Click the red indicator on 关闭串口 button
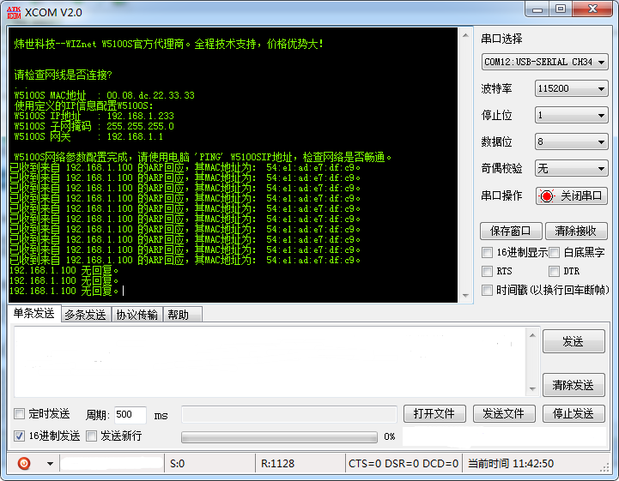619x481 pixels. click(x=547, y=196)
